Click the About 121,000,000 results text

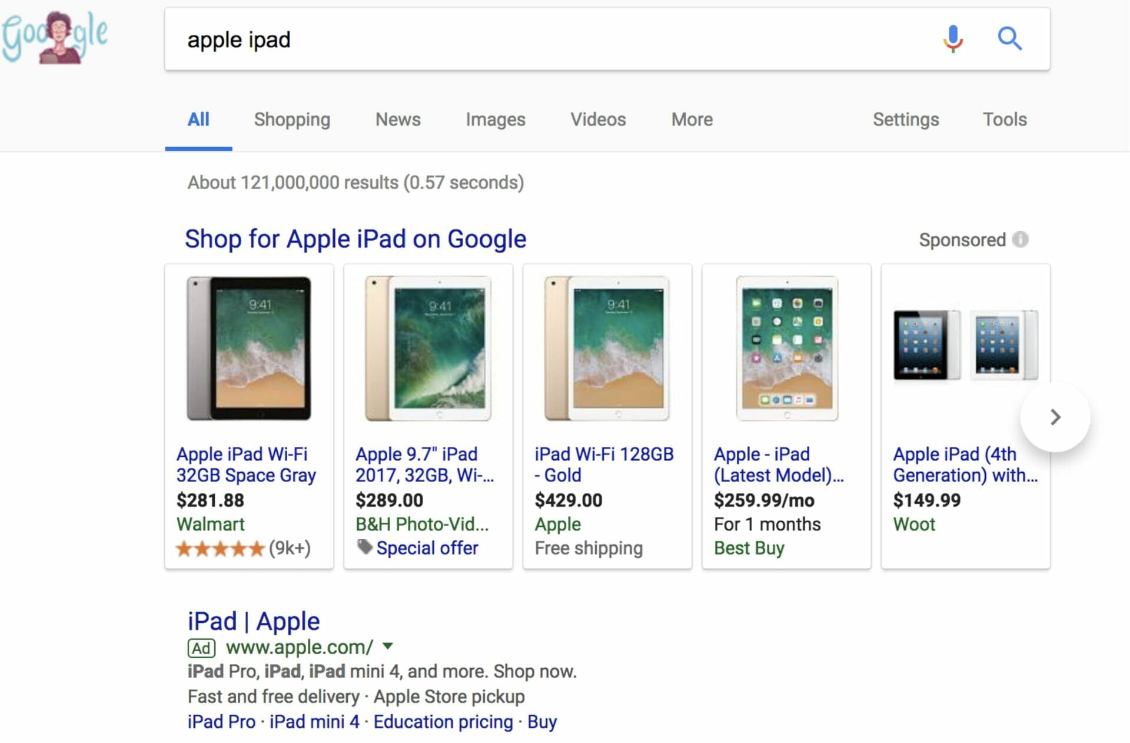355,183
